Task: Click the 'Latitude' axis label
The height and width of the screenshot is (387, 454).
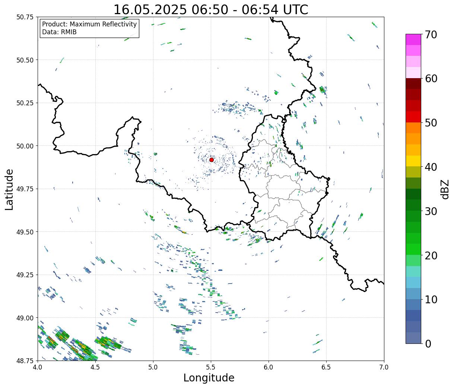Action: [x=9, y=189]
